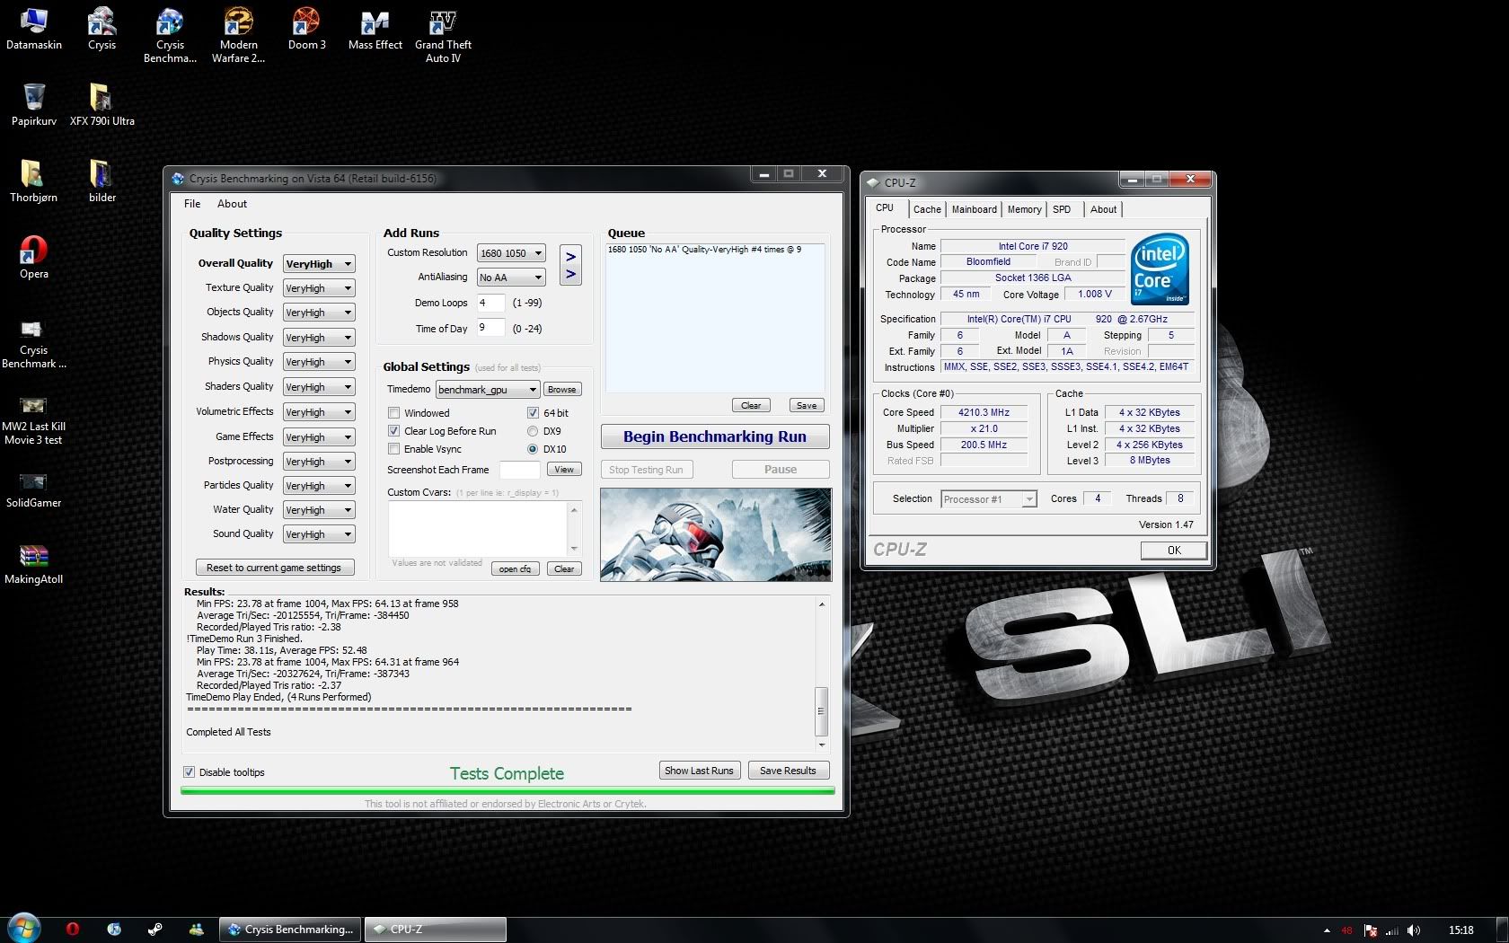Click Show Last Runs button
Image resolution: width=1509 pixels, height=943 pixels.
coord(699,771)
